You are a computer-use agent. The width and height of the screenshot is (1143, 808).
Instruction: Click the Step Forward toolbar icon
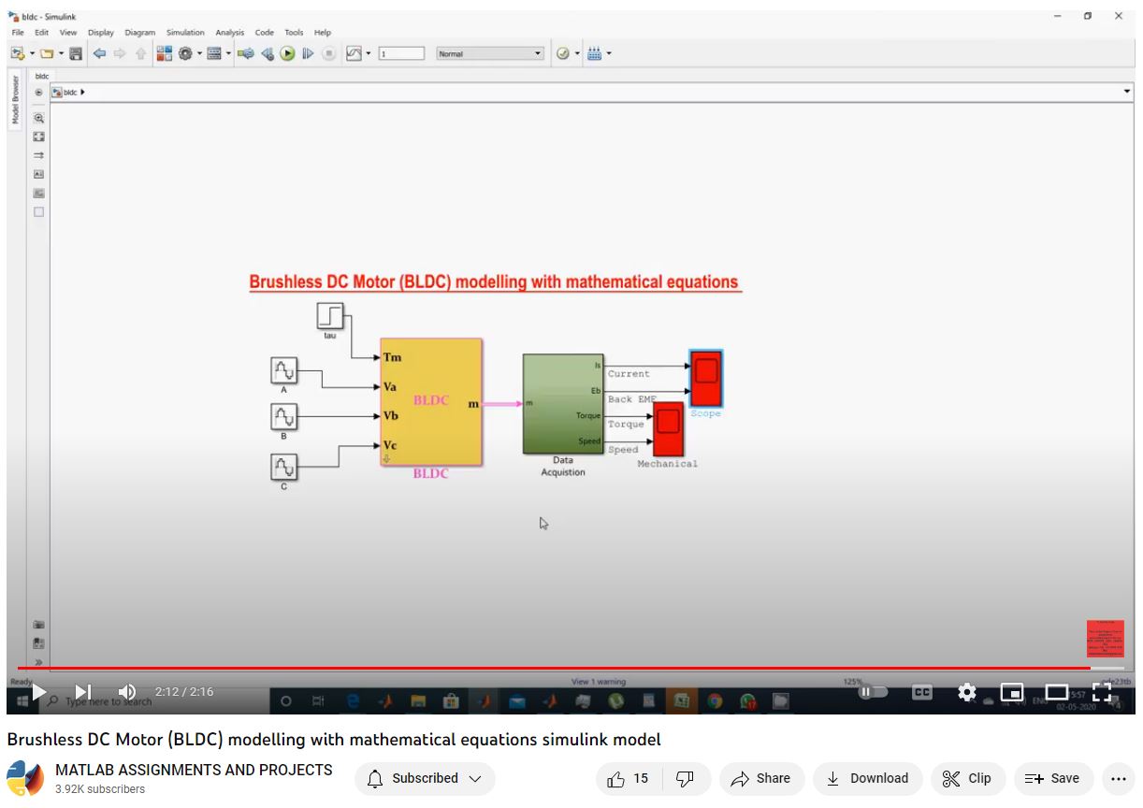(308, 54)
